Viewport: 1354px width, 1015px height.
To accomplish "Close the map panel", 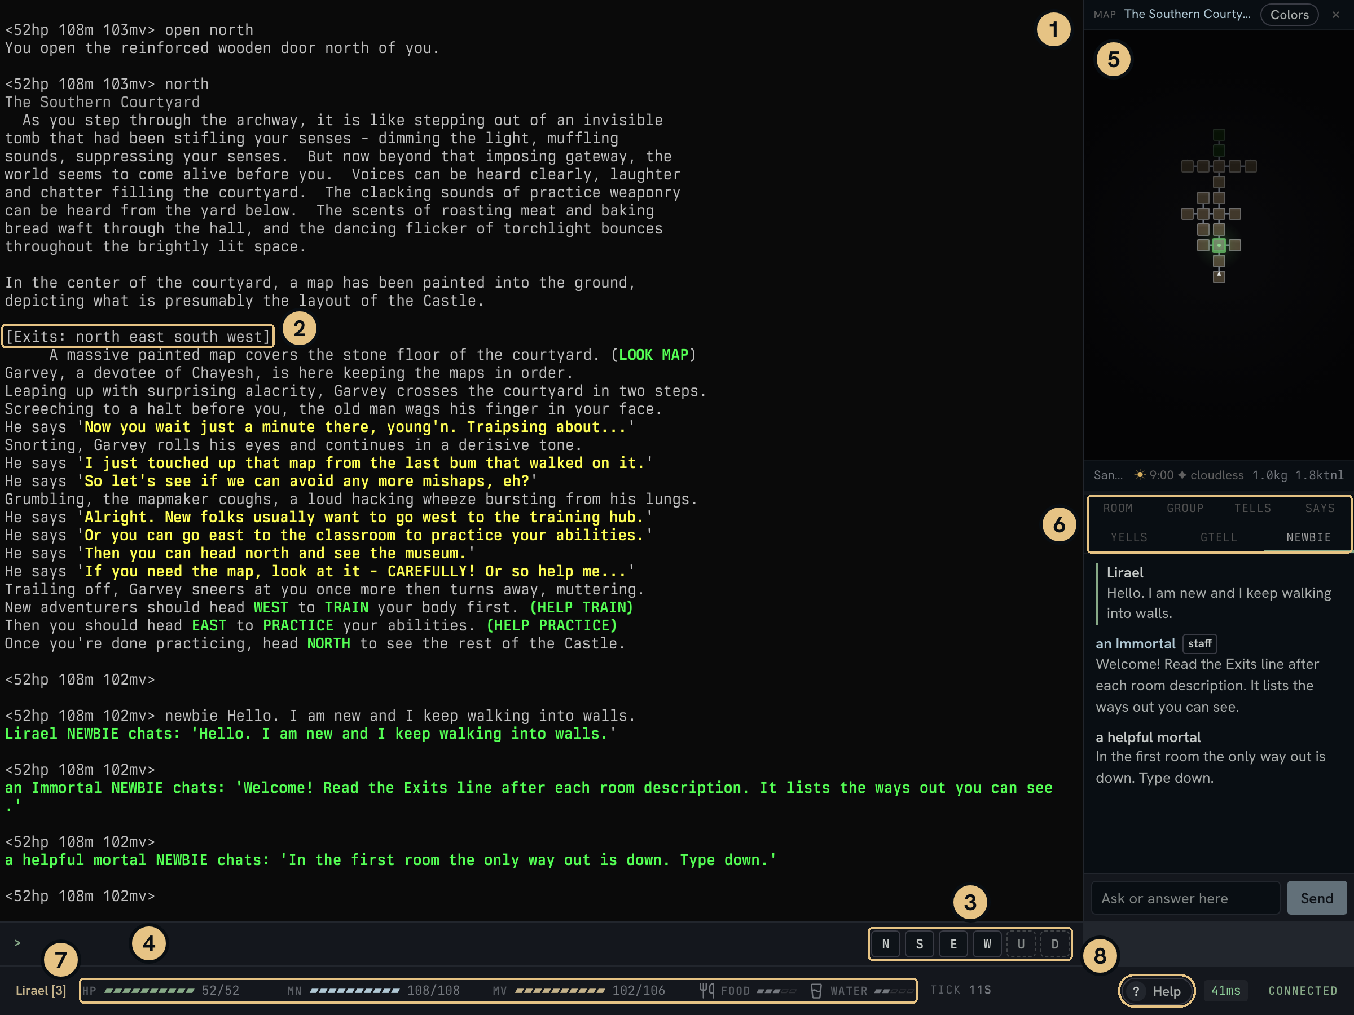I will [x=1335, y=15].
